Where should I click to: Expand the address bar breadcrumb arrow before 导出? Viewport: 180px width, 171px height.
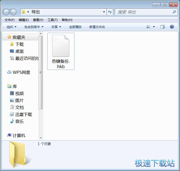(x=28, y=12)
